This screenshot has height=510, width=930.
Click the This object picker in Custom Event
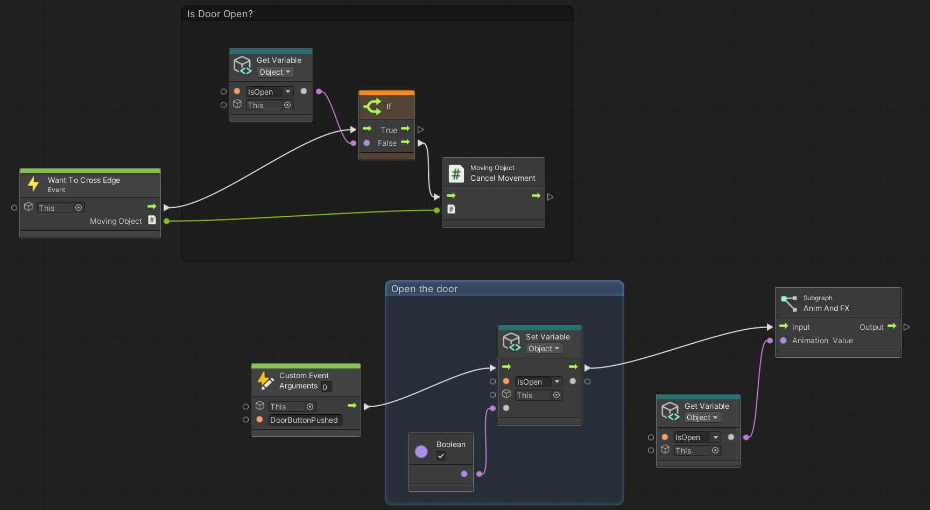310,407
